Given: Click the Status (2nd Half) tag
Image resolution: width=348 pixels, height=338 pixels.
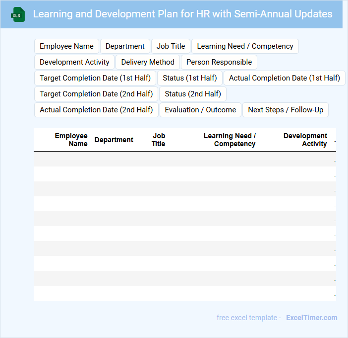Looking at the screenshot, I should tap(193, 94).
